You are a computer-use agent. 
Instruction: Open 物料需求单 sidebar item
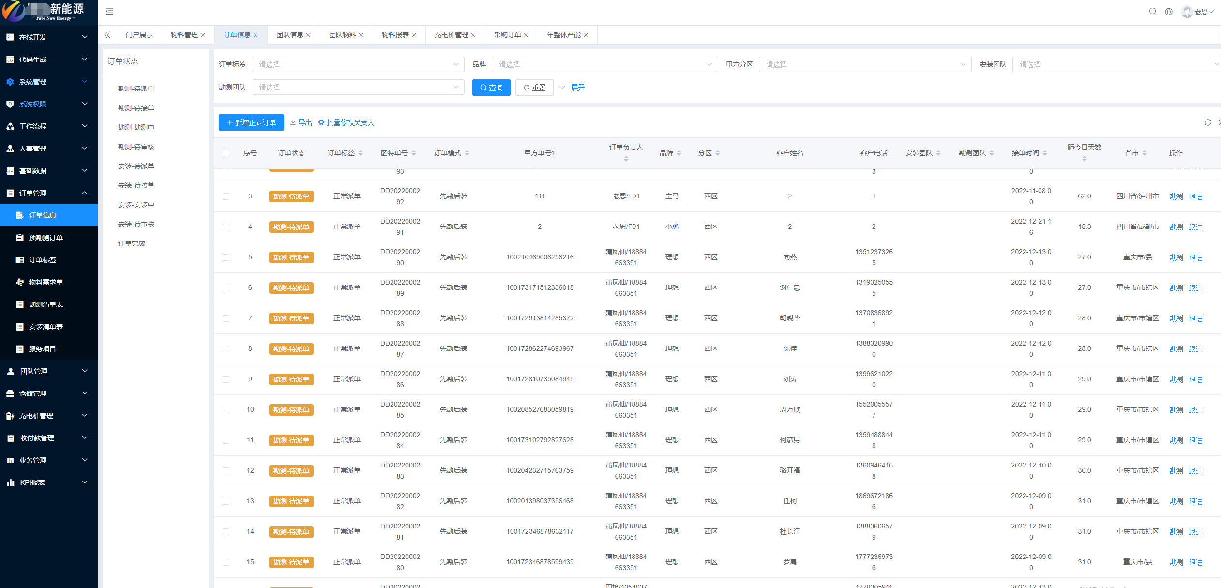click(49, 282)
